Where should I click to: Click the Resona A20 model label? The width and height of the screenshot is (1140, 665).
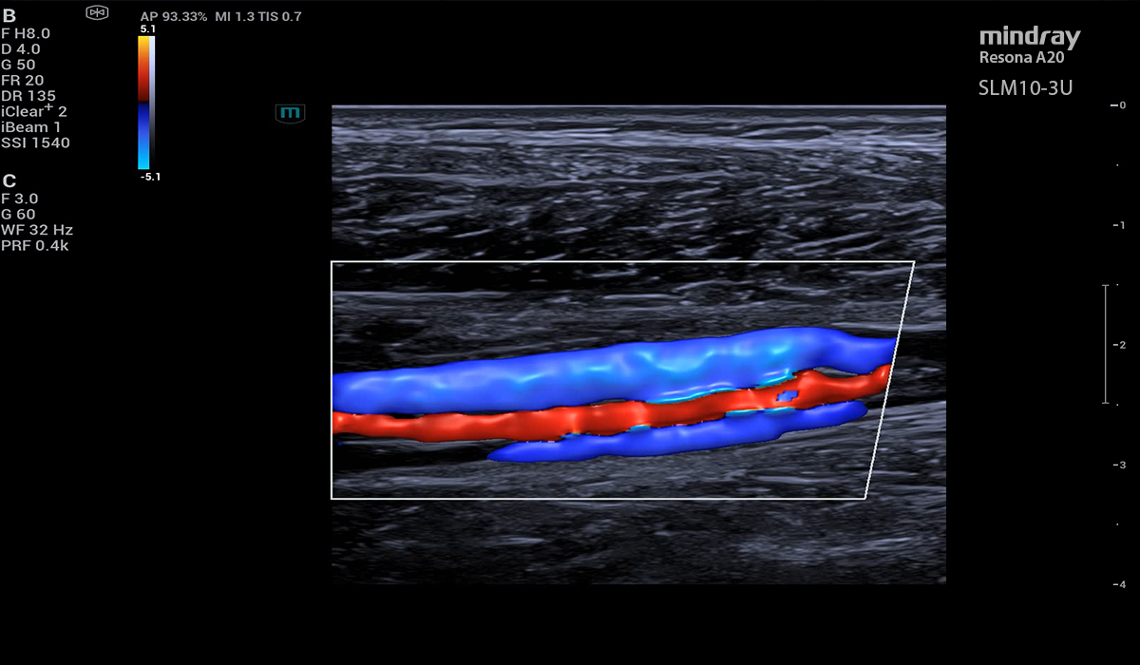click(1019, 58)
